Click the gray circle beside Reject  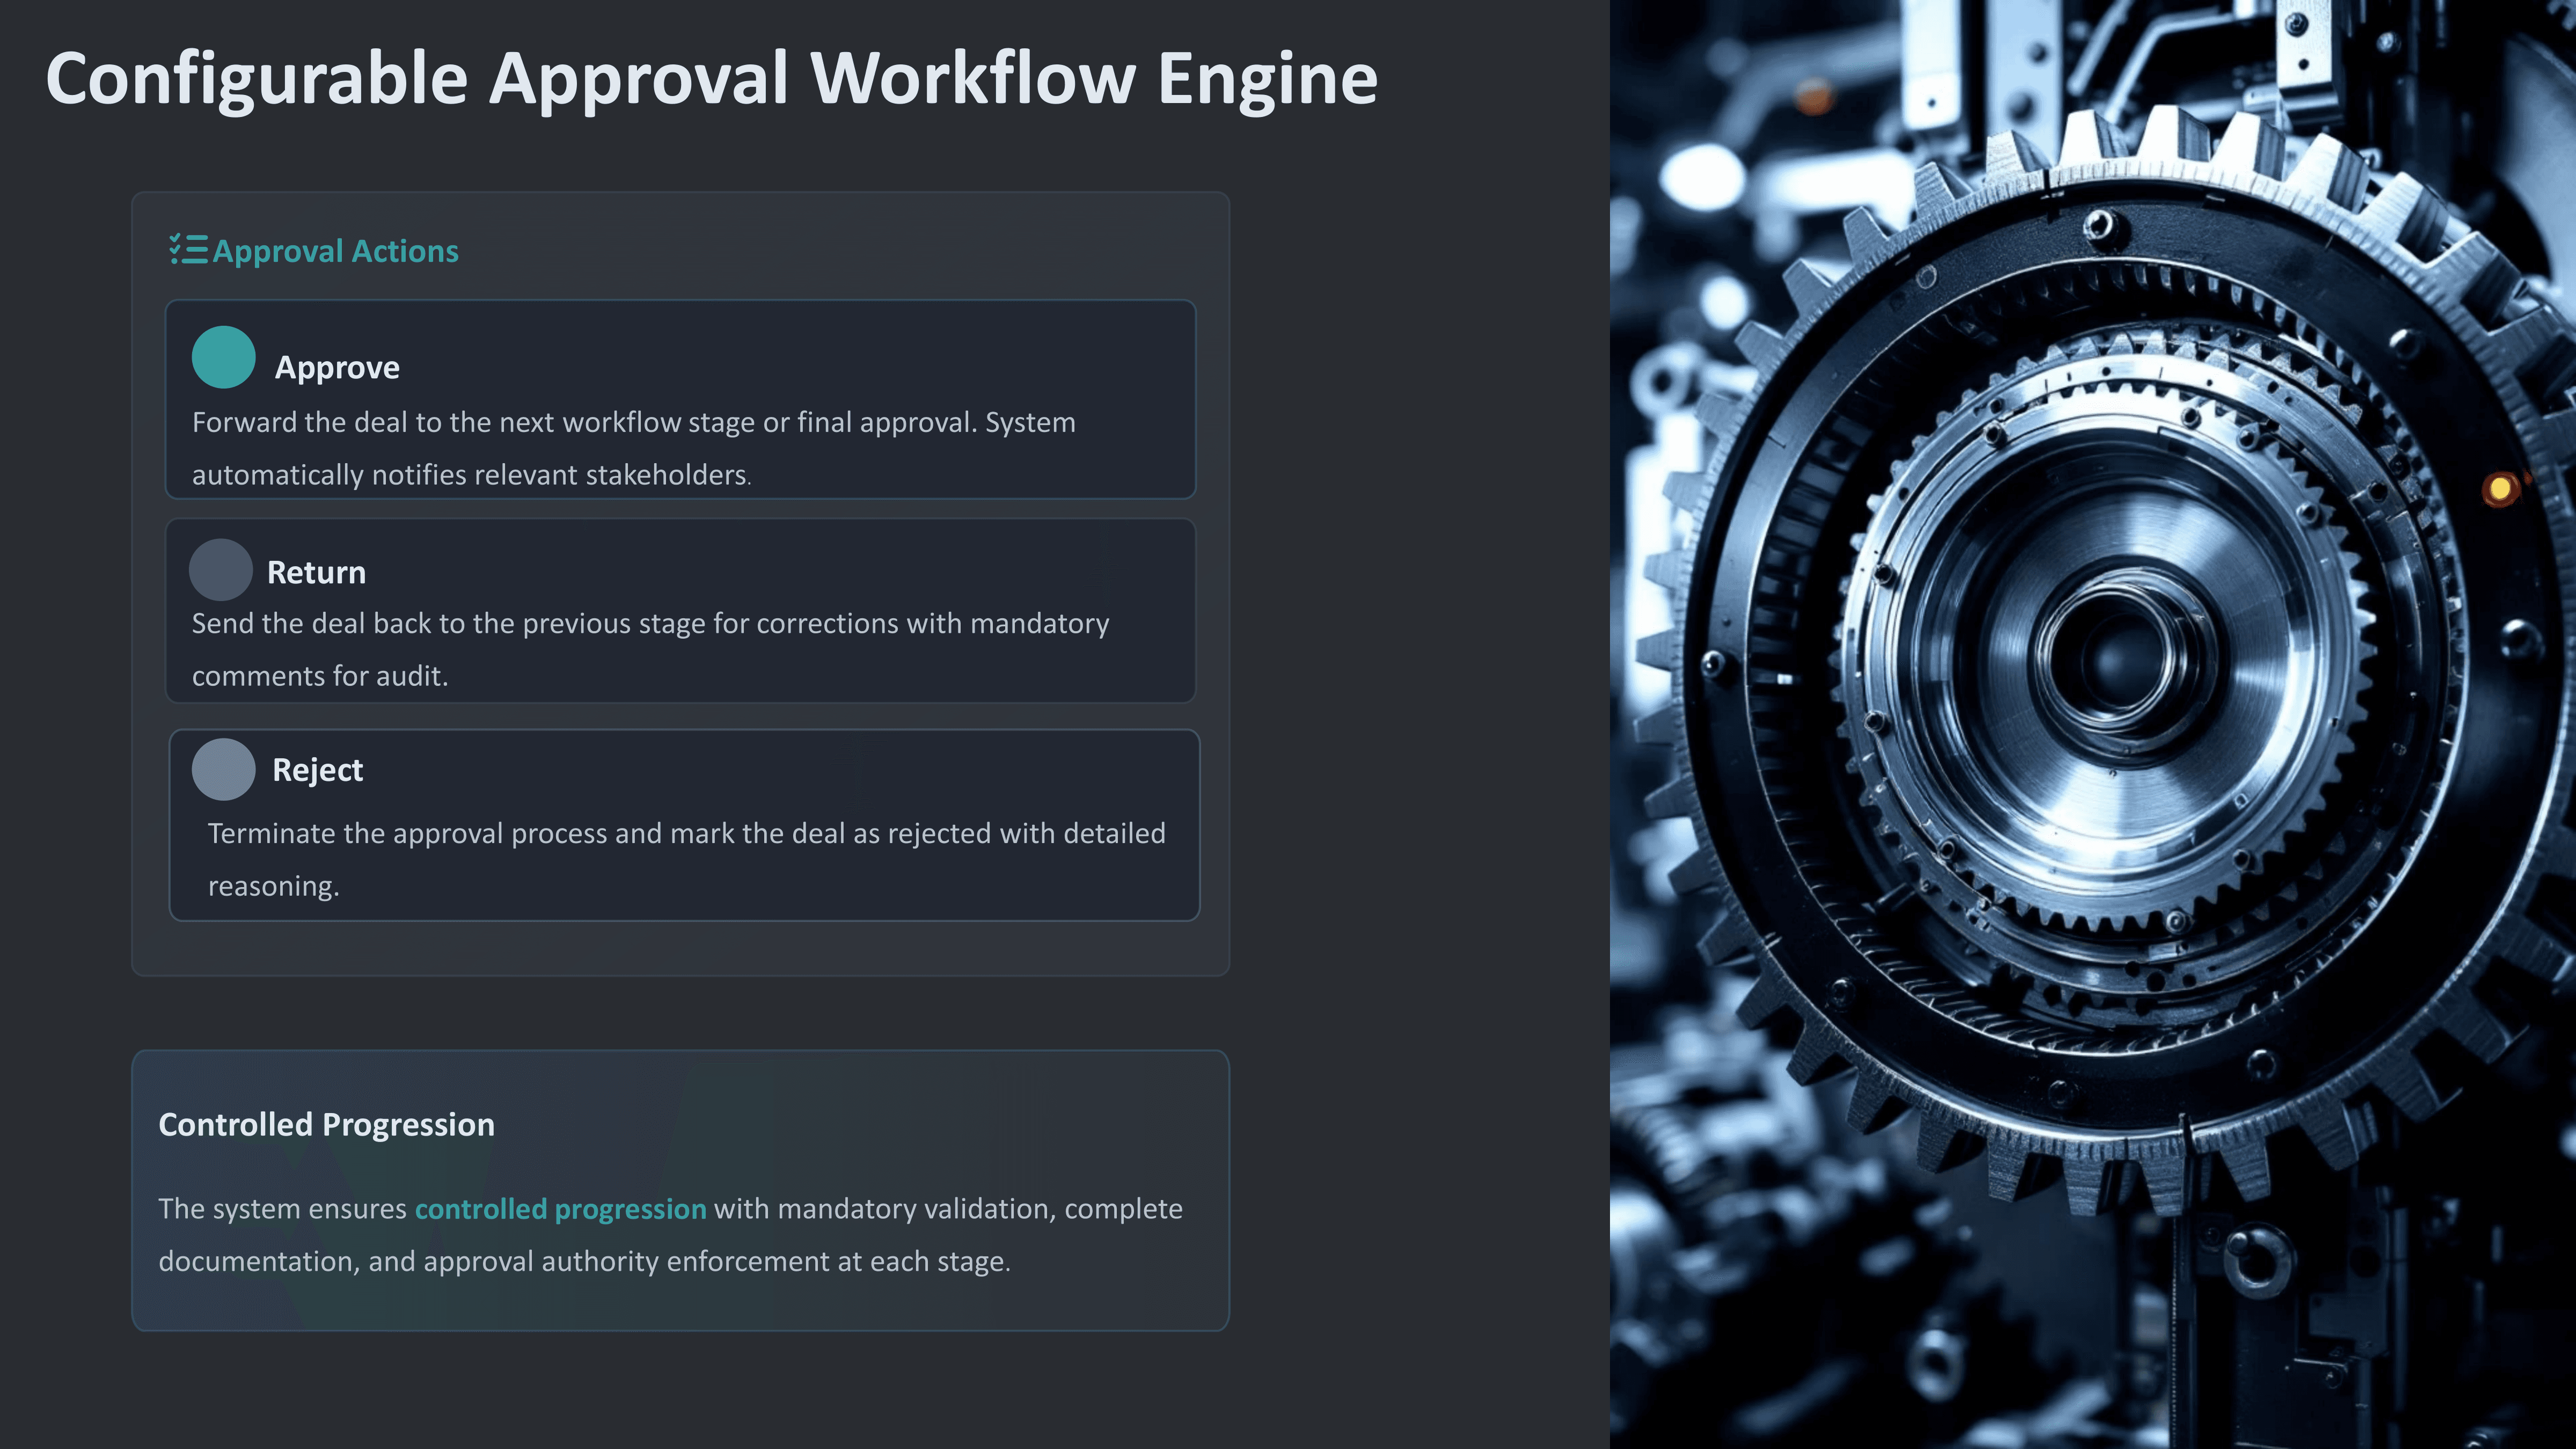coord(223,769)
